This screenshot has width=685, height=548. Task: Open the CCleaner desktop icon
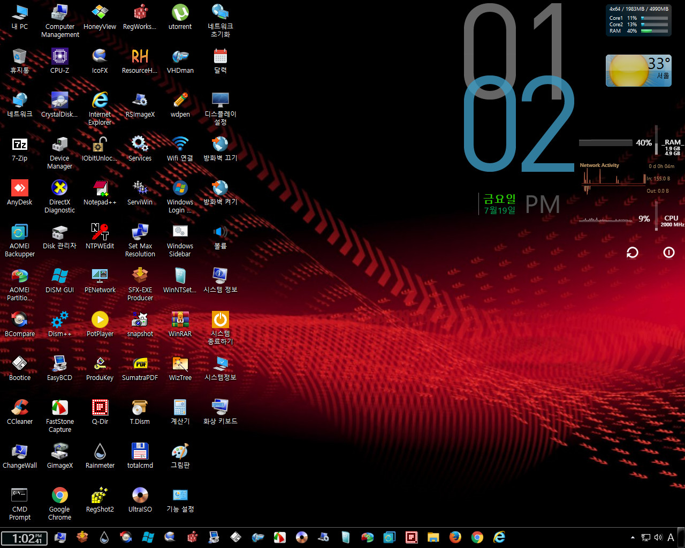(x=19, y=412)
